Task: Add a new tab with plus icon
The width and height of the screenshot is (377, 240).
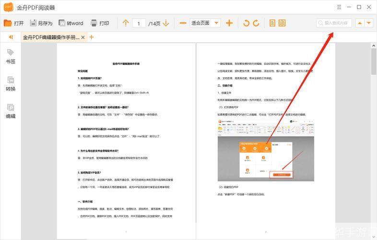Action: tap(91, 37)
